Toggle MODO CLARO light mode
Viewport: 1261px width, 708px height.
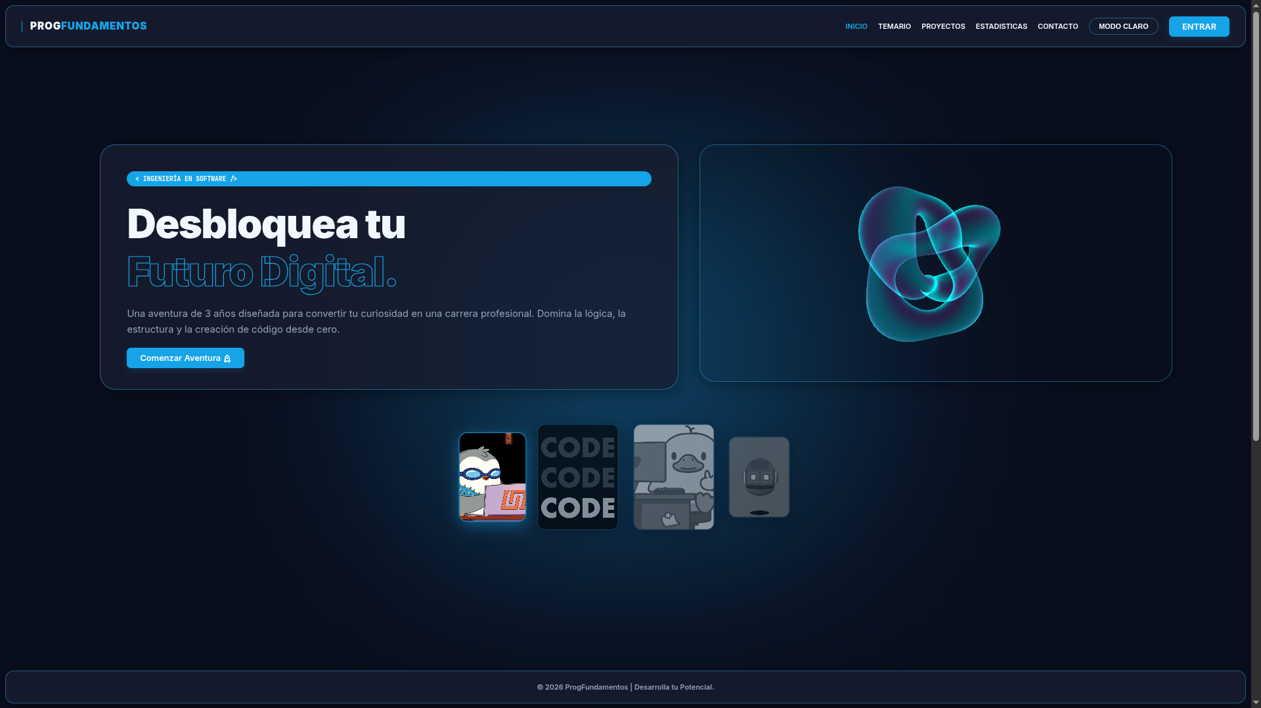coord(1123,26)
